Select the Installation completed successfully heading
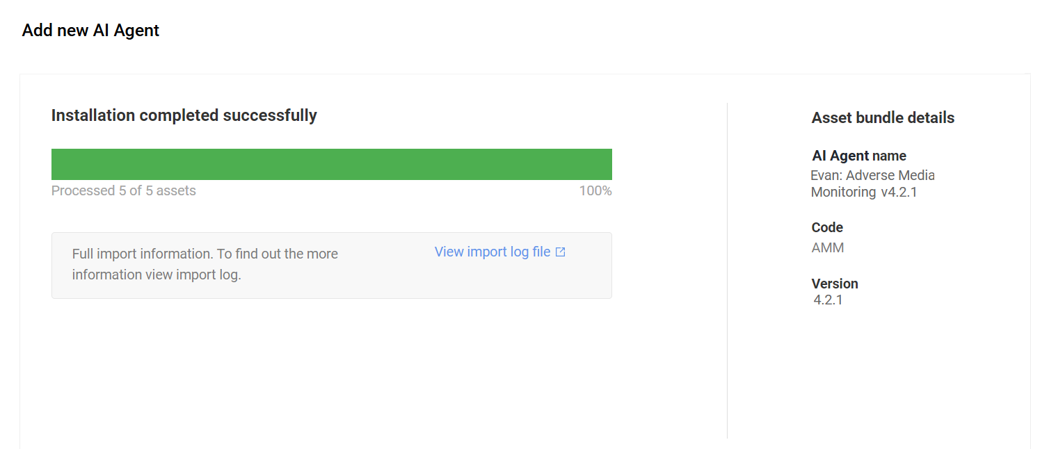Viewport: 1049px width, 449px height. 184,115
